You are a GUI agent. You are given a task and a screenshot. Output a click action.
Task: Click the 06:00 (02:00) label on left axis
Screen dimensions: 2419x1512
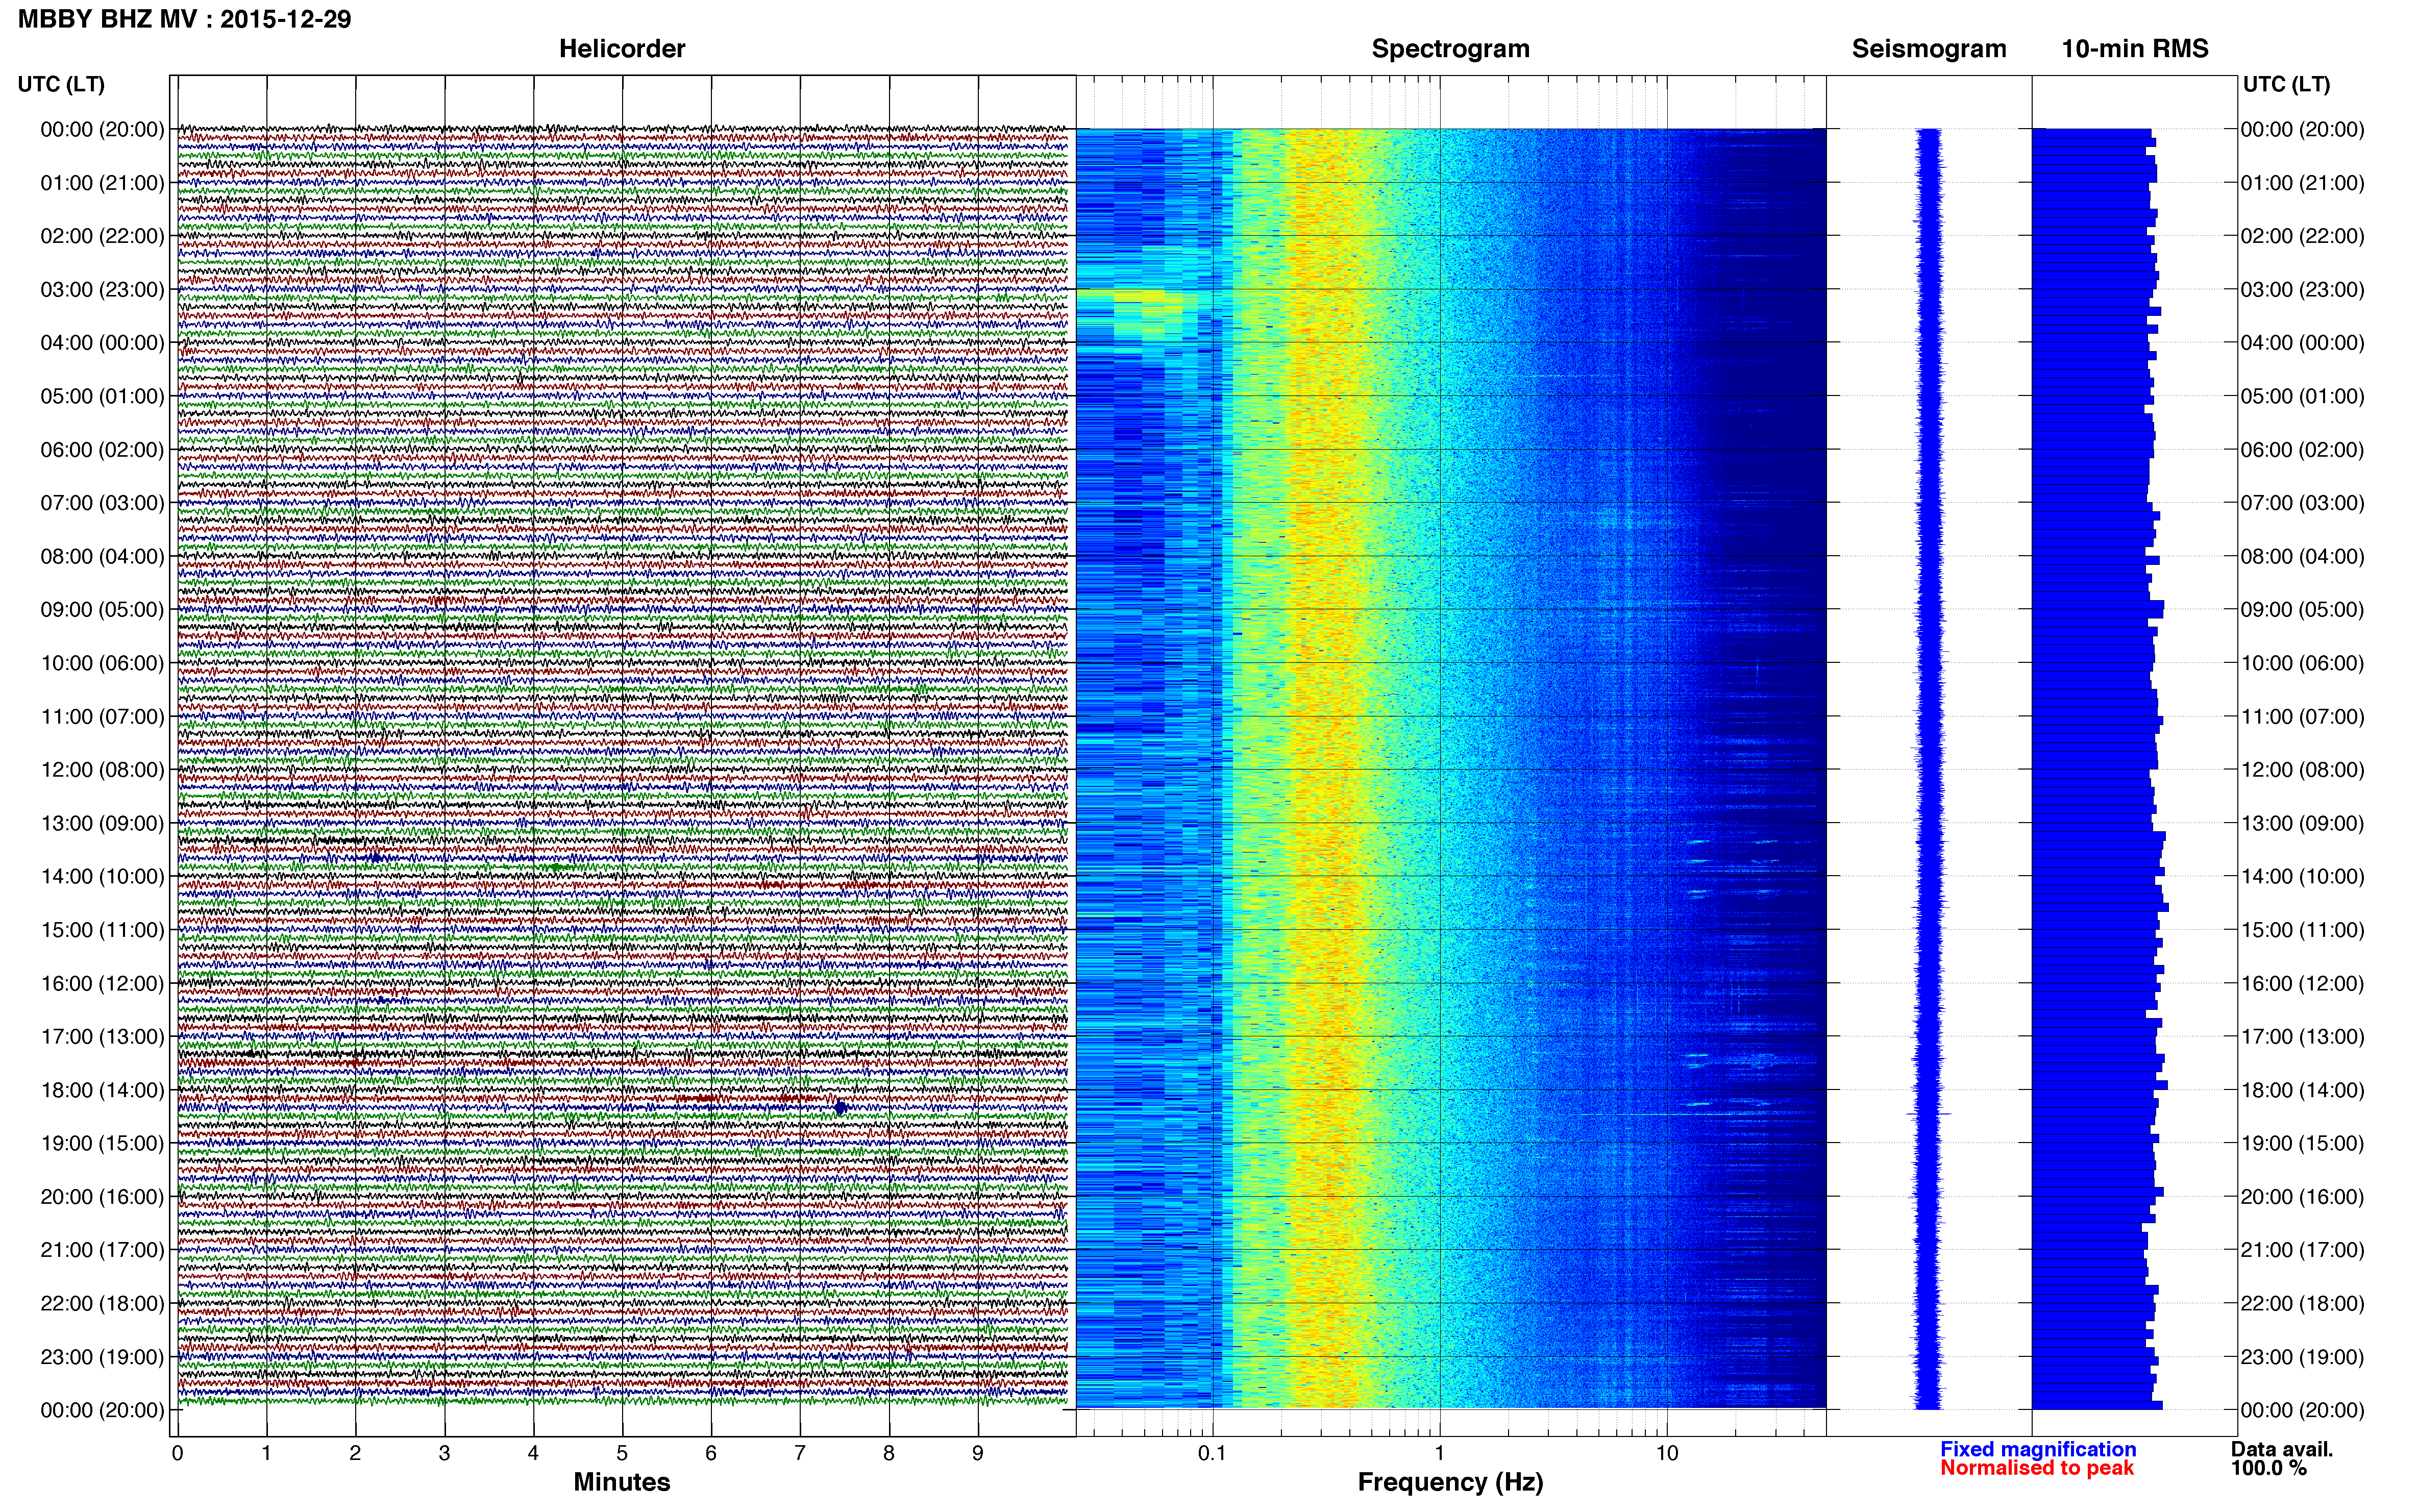pyautogui.click(x=102, y=450)
